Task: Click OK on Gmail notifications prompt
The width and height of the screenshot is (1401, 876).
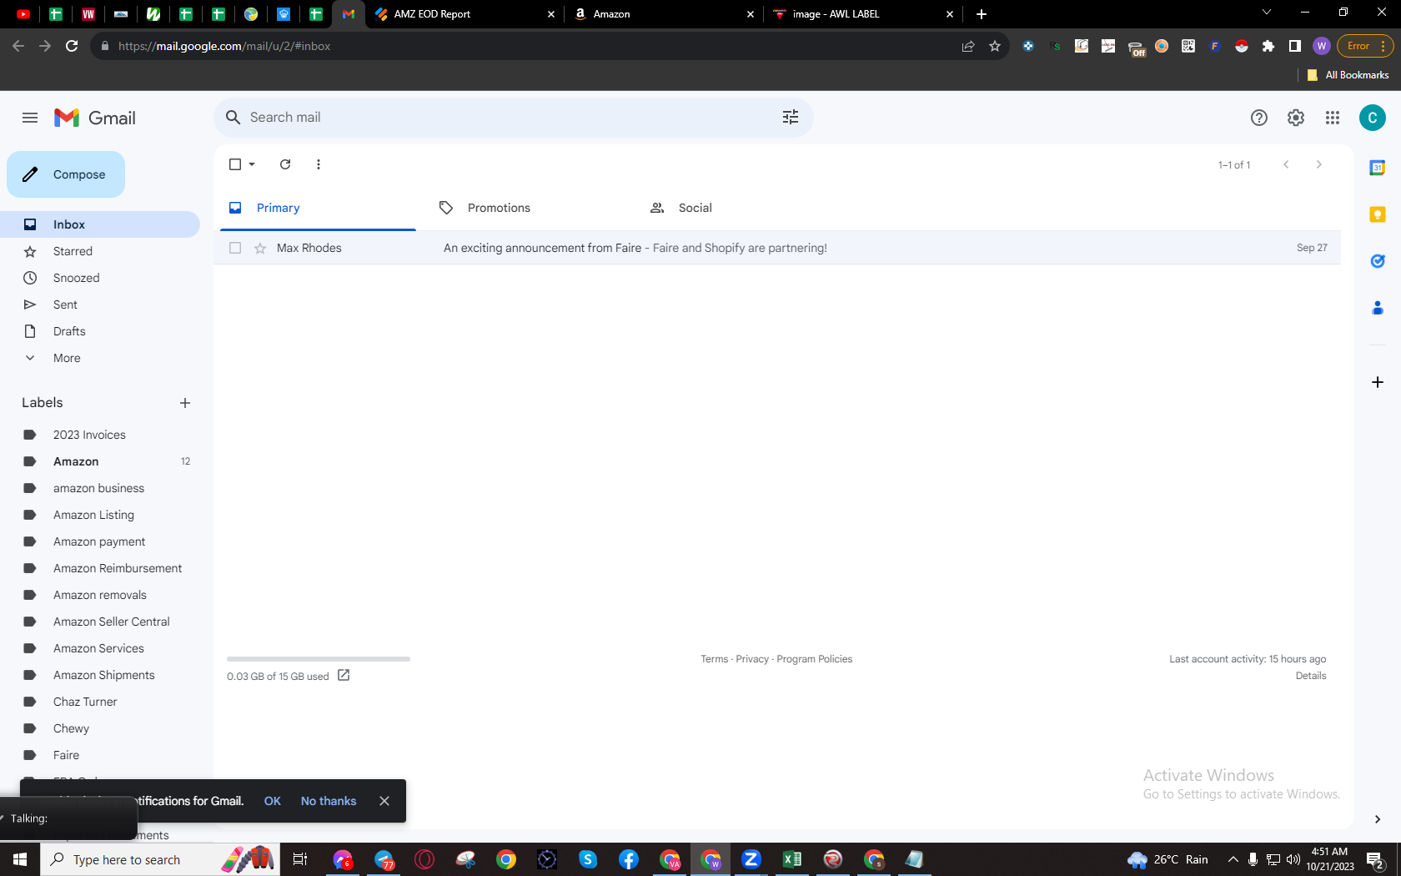Action: 273,801
